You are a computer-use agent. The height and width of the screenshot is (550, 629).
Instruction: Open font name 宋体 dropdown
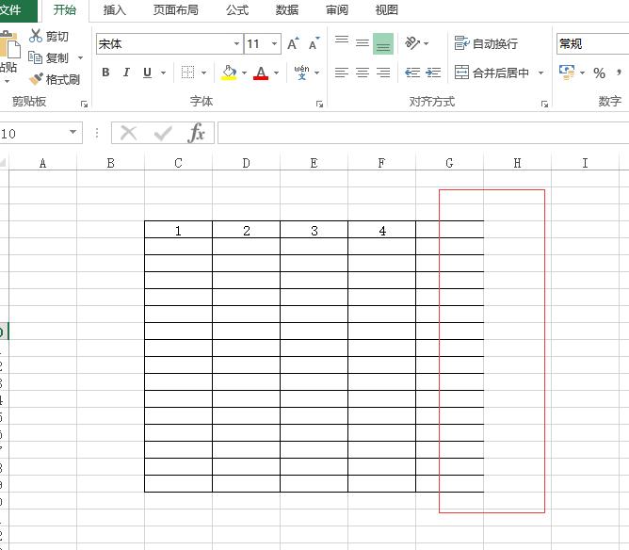click(236, 43)
